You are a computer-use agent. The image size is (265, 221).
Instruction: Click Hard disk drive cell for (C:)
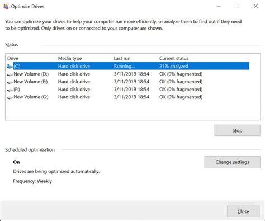click(74, 66)
